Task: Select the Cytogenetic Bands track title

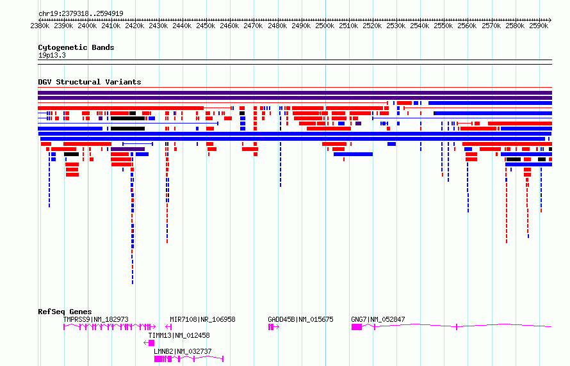Action: (x=76, y=47)
